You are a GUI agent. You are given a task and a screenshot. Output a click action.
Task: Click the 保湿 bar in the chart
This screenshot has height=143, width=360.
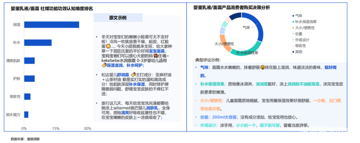[51, 25]
